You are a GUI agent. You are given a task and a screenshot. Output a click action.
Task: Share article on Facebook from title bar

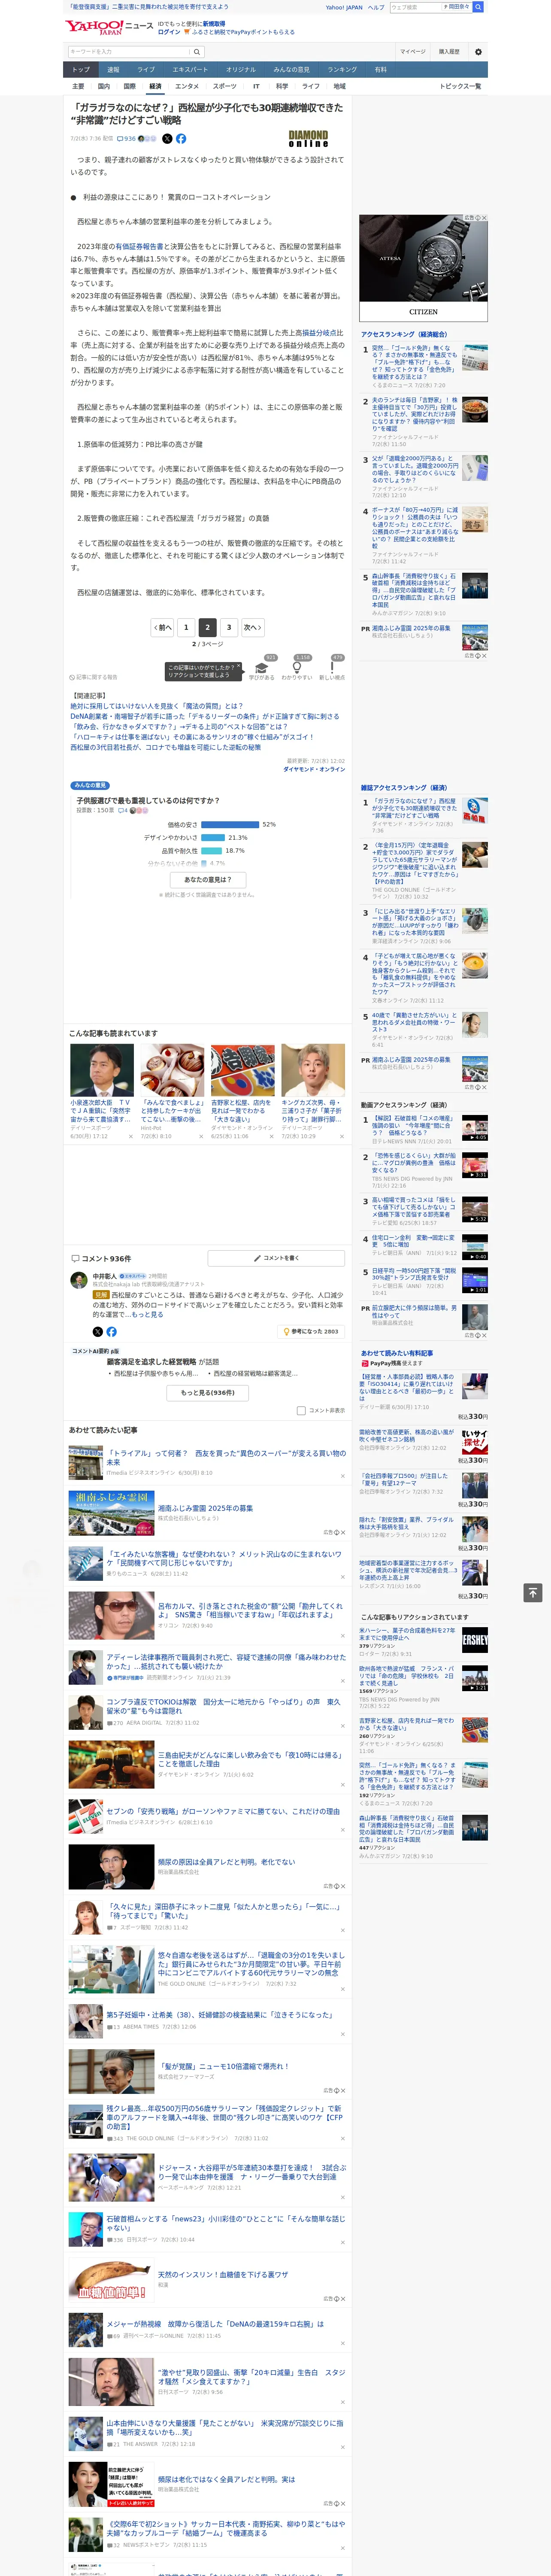pyautogui.click(x=181, y=139)
